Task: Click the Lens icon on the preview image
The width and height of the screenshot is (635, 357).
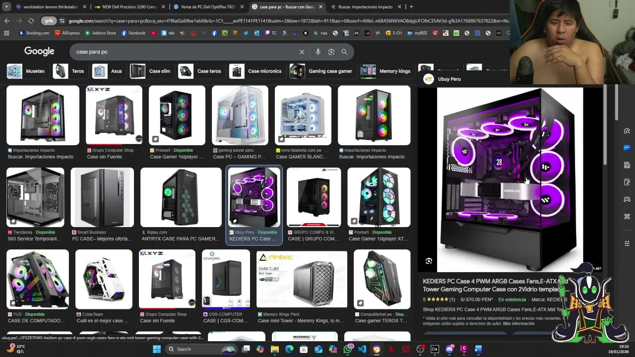Action: pyautogui.click(x=429, y=261)
